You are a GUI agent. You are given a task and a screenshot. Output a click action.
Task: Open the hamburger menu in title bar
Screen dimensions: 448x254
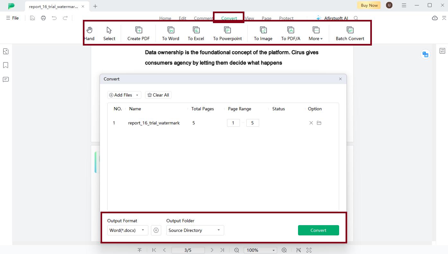[404, 5]
